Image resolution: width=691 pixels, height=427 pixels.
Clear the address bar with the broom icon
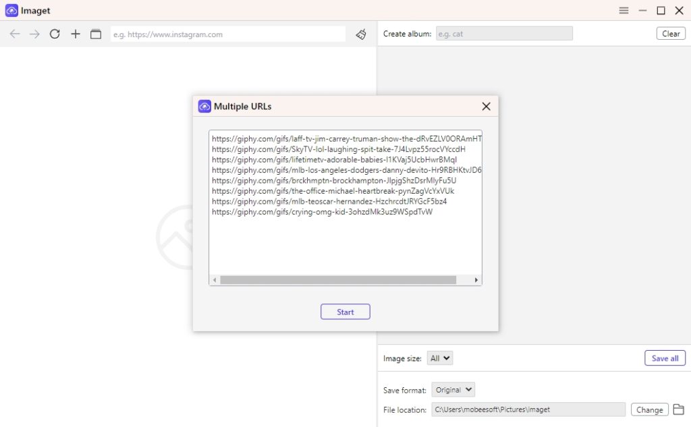[x=360, y=34]
